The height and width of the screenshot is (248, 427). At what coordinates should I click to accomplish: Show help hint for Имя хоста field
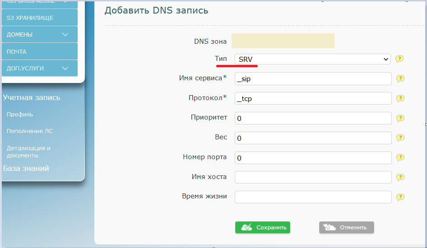coord(400,178)
